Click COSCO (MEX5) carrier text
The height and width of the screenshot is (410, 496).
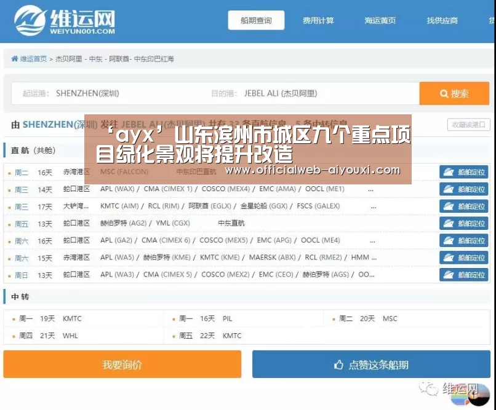[223, 240]
